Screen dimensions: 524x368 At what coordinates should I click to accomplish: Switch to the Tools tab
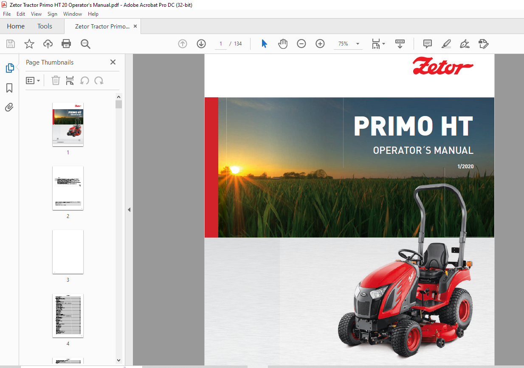[45, 26]
